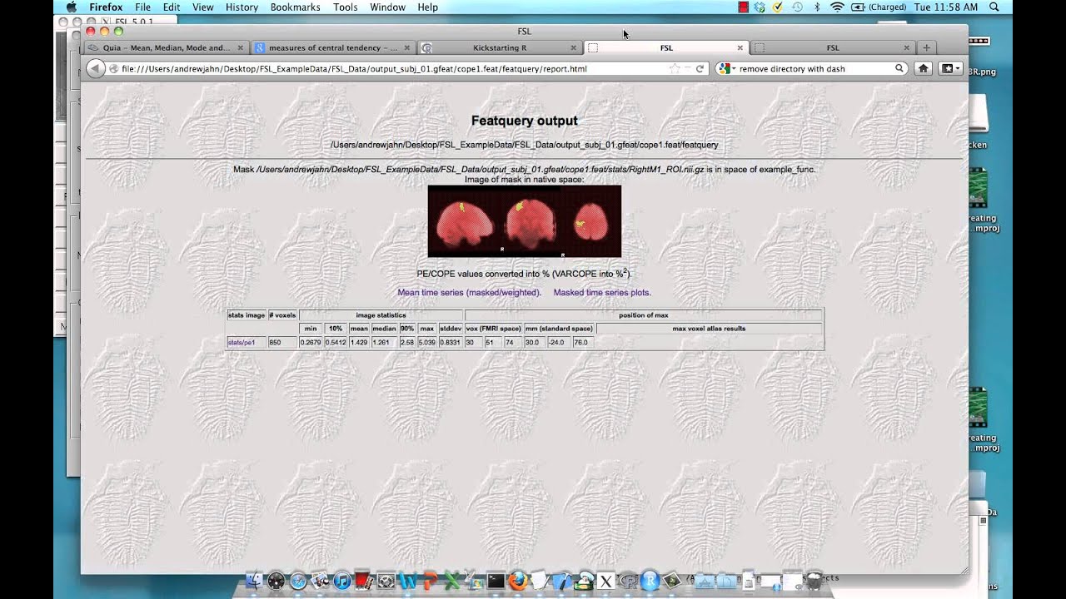Open Terminal from the dock

tap(496, 581)
